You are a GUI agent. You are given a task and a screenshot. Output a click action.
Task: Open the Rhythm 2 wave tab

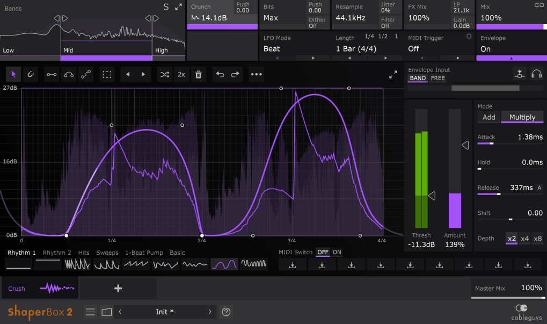(x=57, y=253)
